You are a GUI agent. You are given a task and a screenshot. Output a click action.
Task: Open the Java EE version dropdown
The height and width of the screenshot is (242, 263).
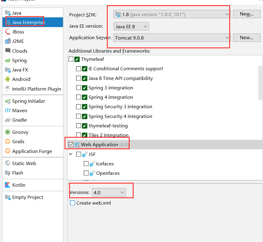[x=131, y=26]
